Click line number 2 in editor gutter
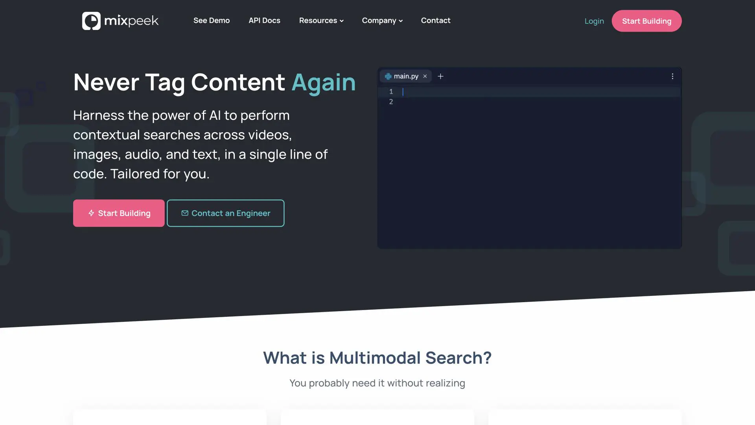755x425 pixels. [x=391, y=102]
